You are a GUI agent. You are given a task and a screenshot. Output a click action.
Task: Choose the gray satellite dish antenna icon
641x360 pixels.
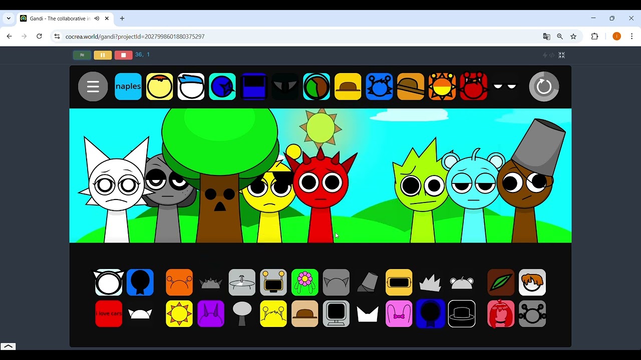point(242,282)
